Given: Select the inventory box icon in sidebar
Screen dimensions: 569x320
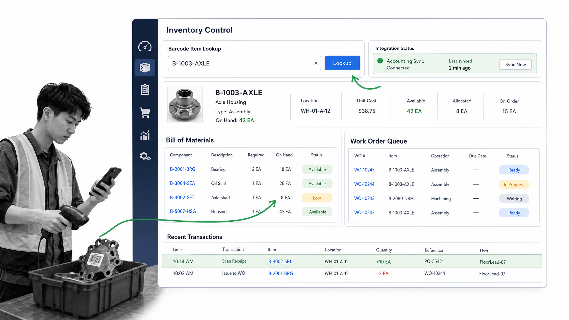Looking at the screenshot, I should [145, 67].
